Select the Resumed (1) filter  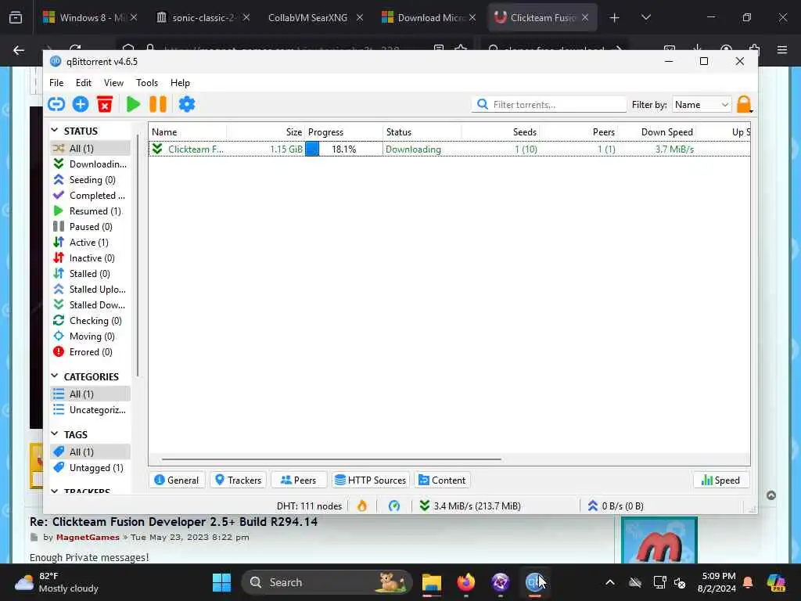(x=90, y=211)
